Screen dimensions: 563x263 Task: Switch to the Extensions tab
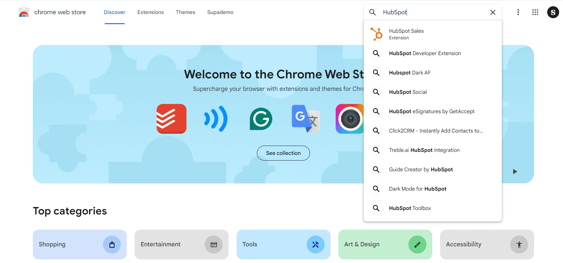151,12
